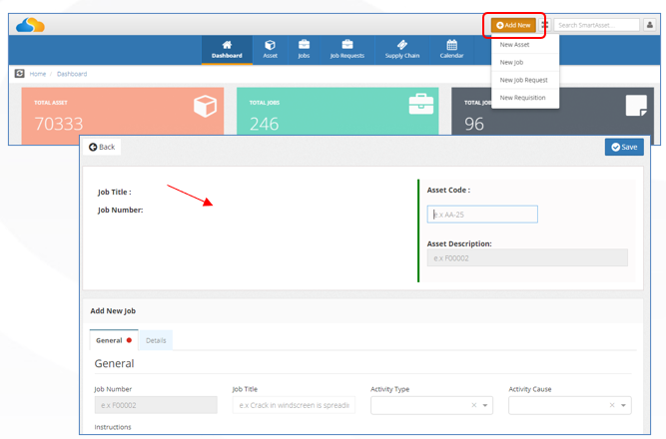Go Back from the job form
This screenshot has width=666, height=439.
102,147
